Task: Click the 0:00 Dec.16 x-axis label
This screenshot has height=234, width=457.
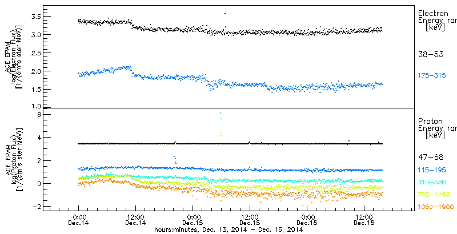Action: 307,220
